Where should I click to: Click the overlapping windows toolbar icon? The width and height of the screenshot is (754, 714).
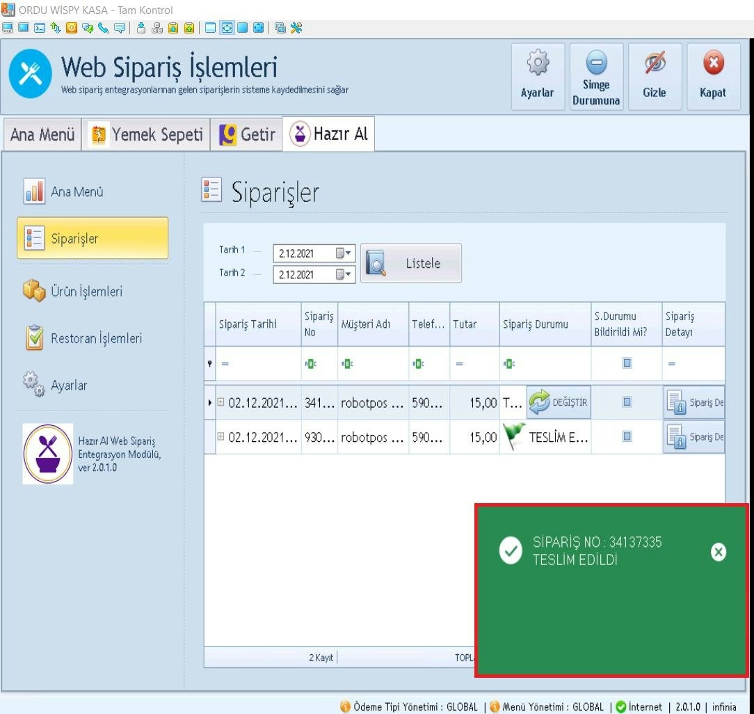[x=280, y=28]
